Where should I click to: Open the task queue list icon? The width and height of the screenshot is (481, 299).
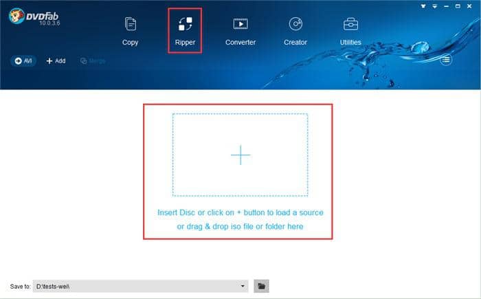pos(446,60)
